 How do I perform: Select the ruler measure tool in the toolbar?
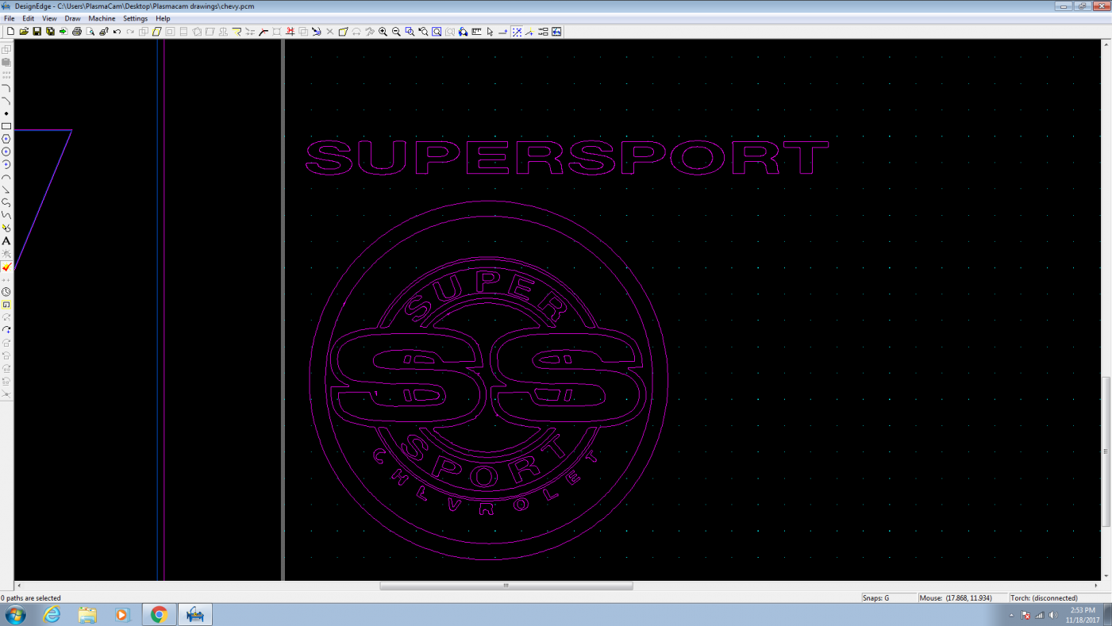point(476,32)
